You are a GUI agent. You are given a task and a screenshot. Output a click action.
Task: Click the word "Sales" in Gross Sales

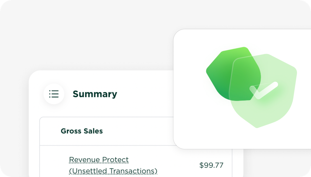tap(93, 131)
